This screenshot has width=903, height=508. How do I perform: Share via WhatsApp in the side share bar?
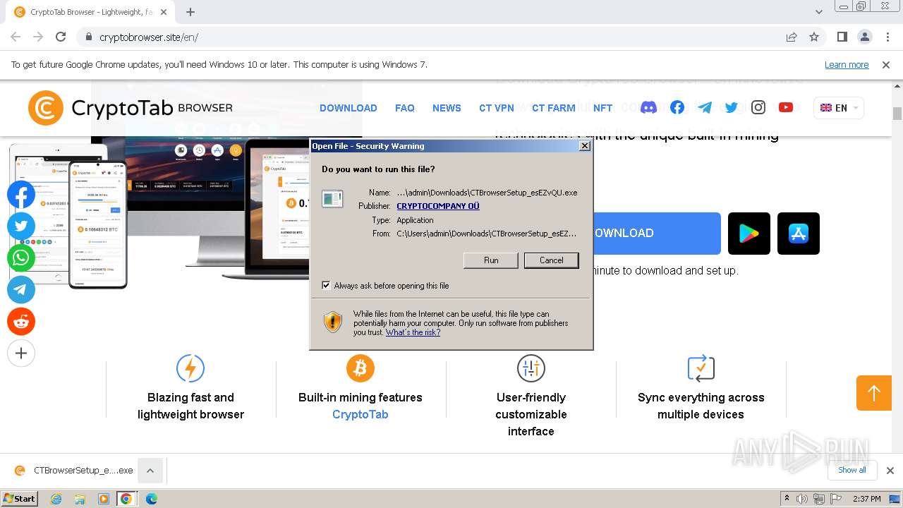[21, 258]
